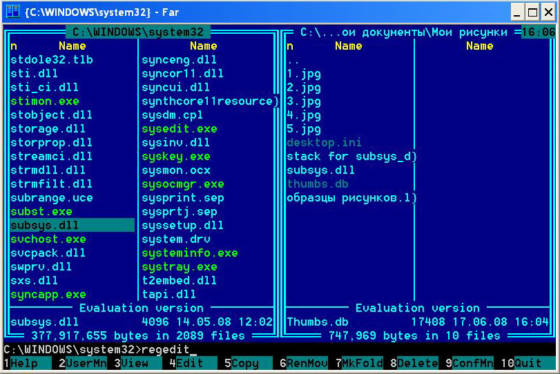The width and height of the screenshot is (560, 374).
Task: Select synthcore11resource file
Action: [x=210, y=101]
